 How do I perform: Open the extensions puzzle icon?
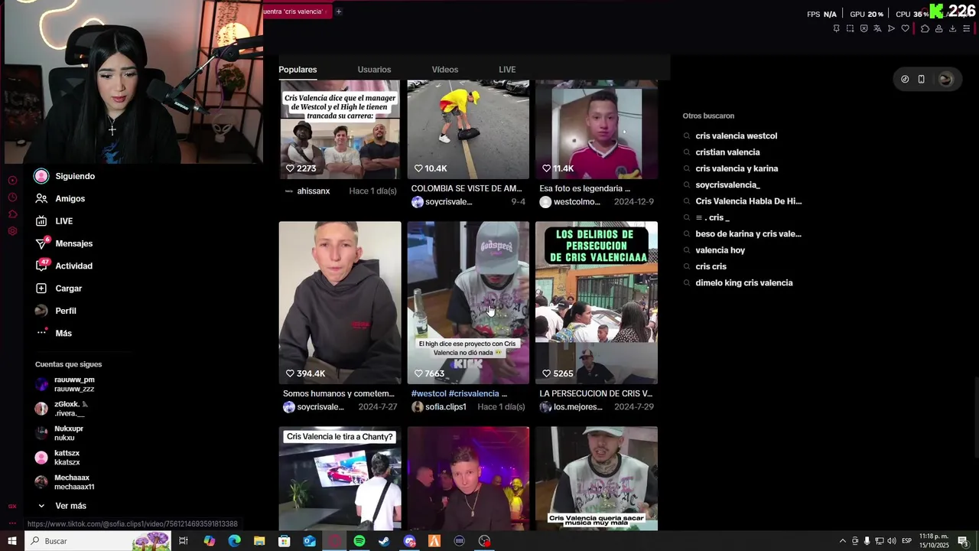(925, 28)
